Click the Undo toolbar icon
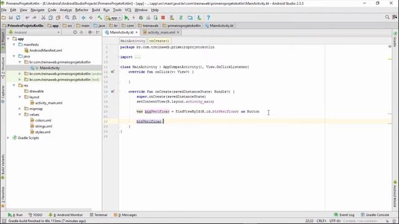The height and width of the screenshot is (224, 399). [27, 18]
